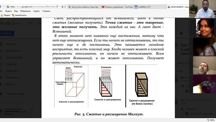The image size is (216, 122).
Task: Switch to the Искусство любить tab
Action: click(84, 7)
